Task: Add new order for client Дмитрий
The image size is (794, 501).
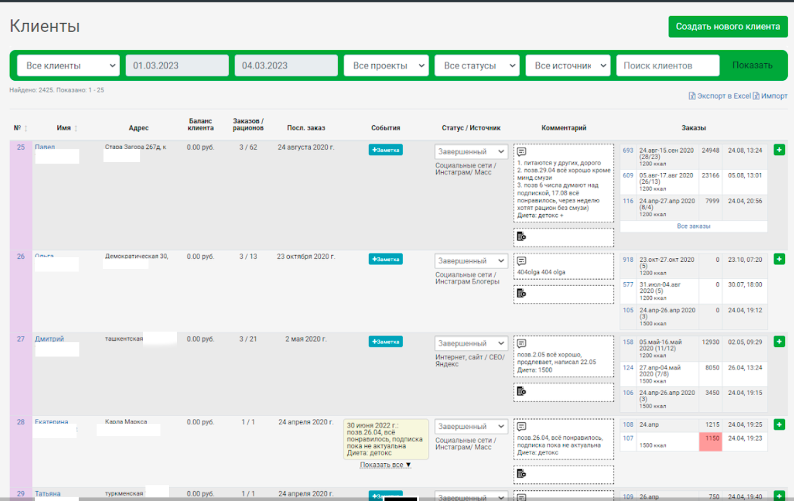Action: pyautogui.click(x=779, y=341)
